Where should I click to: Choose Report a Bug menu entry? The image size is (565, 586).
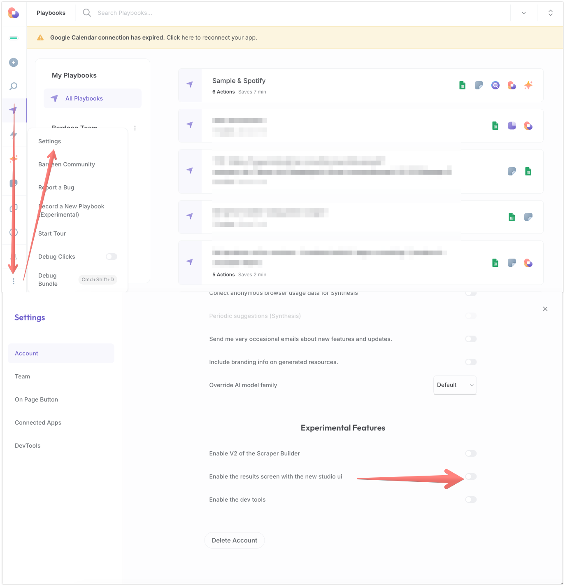(x=56, y=187)
